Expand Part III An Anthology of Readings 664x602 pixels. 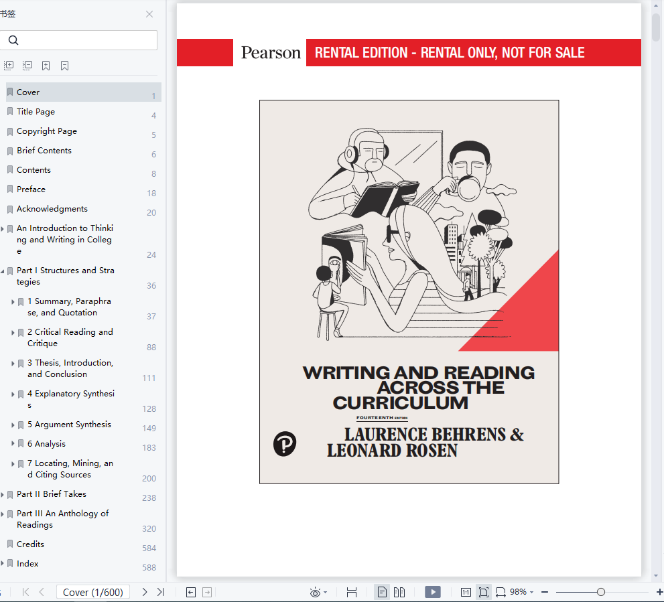(x=3, y=514)
